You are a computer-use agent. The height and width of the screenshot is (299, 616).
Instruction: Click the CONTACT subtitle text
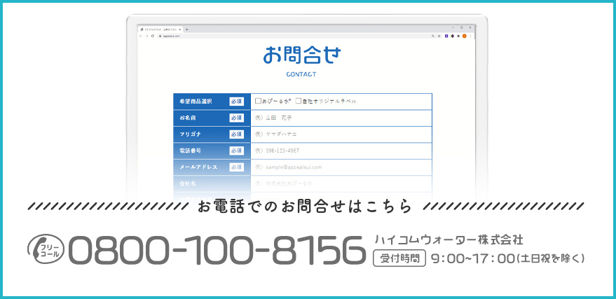301,74
